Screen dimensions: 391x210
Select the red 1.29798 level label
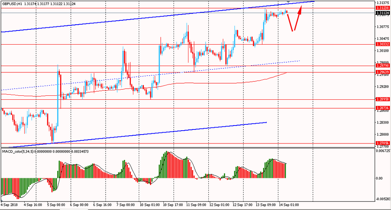[x=383, y=66]
